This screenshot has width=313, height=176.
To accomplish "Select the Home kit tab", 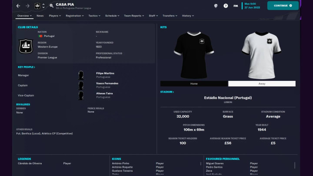I will 194,83.
